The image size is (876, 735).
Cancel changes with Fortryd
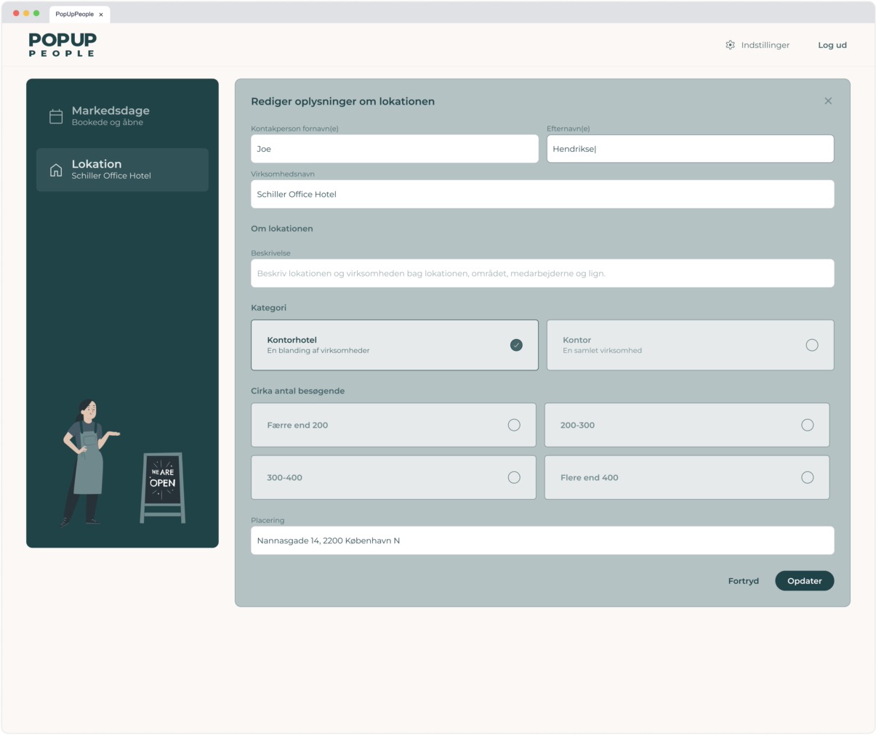click(743, 581)
